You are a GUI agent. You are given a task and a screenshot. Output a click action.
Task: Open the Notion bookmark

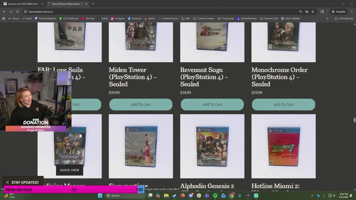150,19
